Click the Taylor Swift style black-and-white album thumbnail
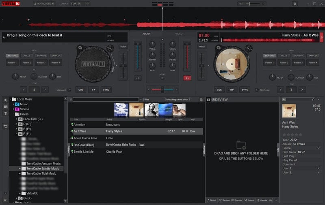325x205 pixels. tap(152, 110)
